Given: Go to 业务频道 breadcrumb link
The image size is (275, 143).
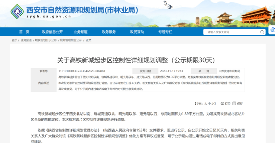Looking at the screenshot, I should [x=26, y=40].
